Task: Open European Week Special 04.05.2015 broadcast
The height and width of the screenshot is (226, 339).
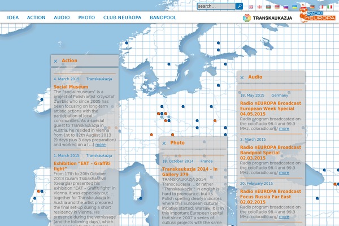Action: [x=271, y=108]
